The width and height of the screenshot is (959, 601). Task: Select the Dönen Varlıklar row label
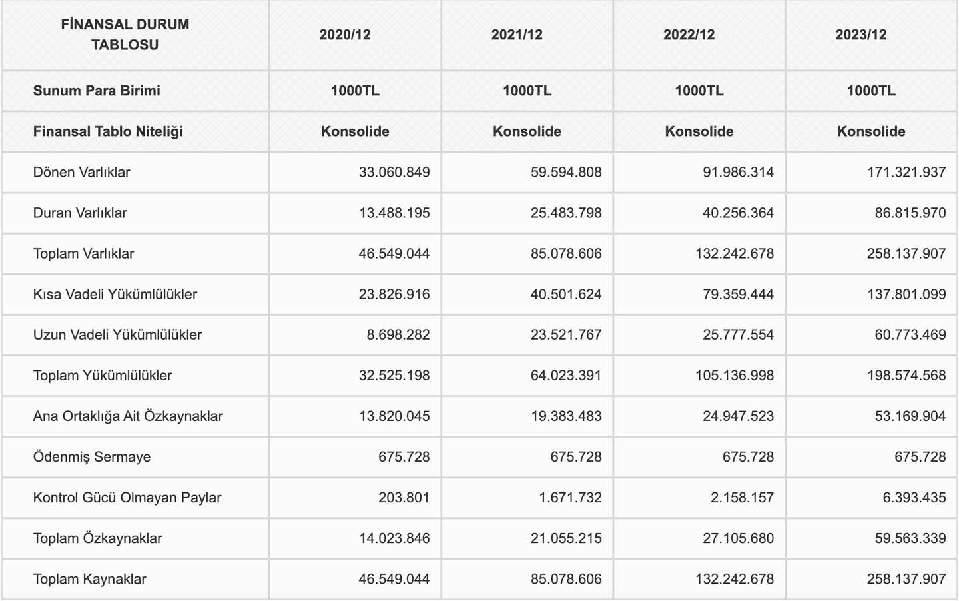(81, 172)
